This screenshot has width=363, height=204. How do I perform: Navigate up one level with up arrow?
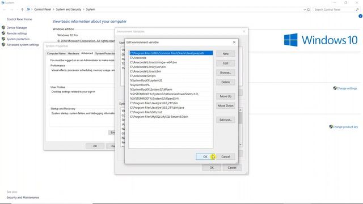22,10
